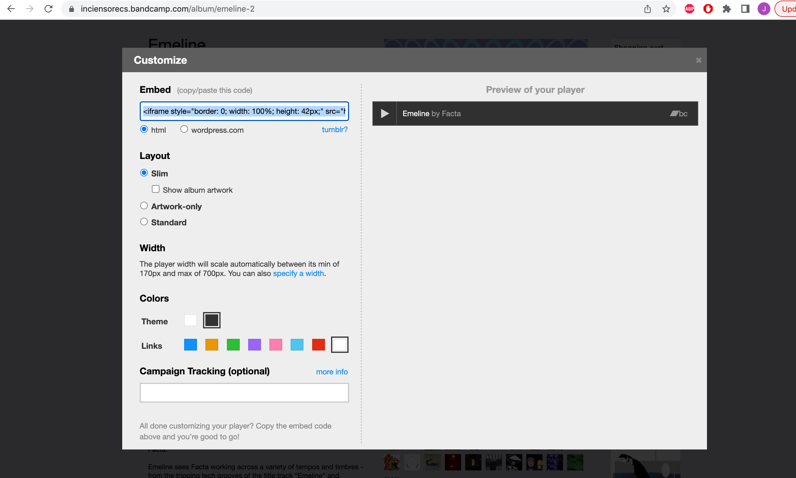Screen dimensions: 796x478
Task: Open the Extensions puzzle icon
Action: pyautogui.click(x=726, y=9)
